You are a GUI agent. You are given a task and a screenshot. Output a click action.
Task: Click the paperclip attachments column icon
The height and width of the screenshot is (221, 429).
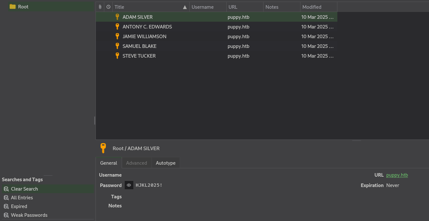click(x=100, y=7)
